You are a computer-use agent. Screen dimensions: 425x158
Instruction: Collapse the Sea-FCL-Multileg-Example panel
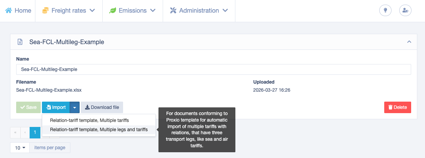(x=409, y=42)
